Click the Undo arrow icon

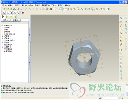(x=26, y=9)
